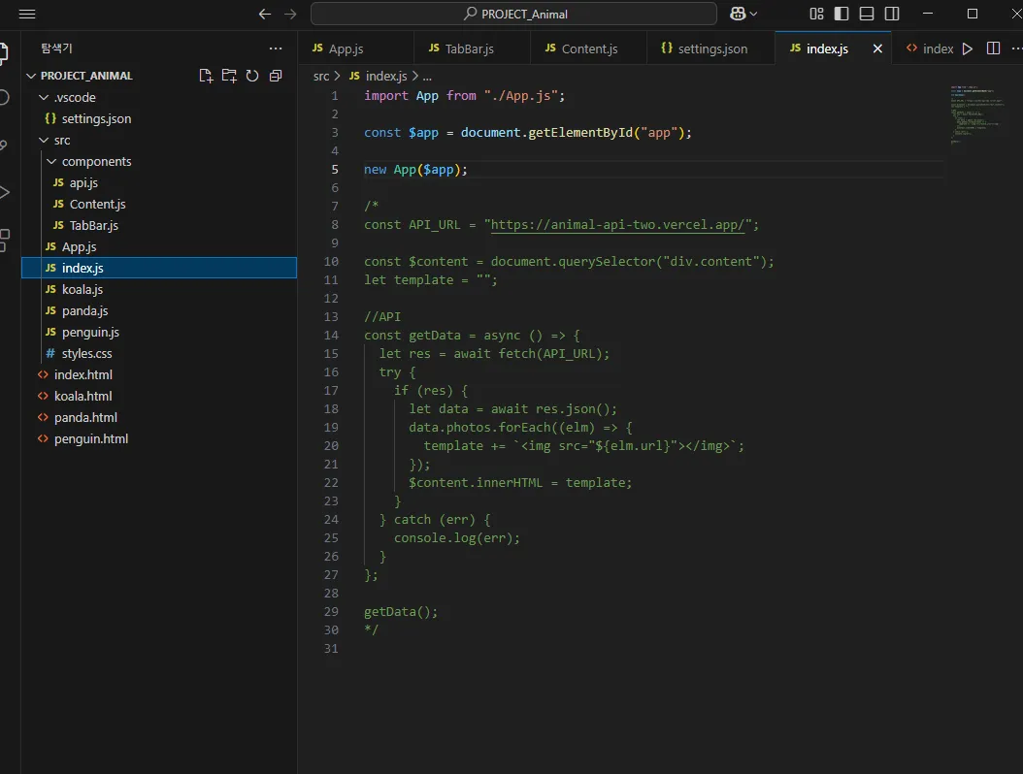Open Explorer views and more actions menu
Image resolution: width=1023 pixels, height=774 pixels.
click(276, 48)
